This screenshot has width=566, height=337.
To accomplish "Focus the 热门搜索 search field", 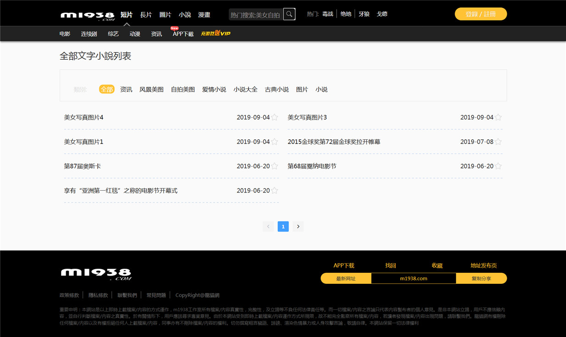I will coord(255,15).
